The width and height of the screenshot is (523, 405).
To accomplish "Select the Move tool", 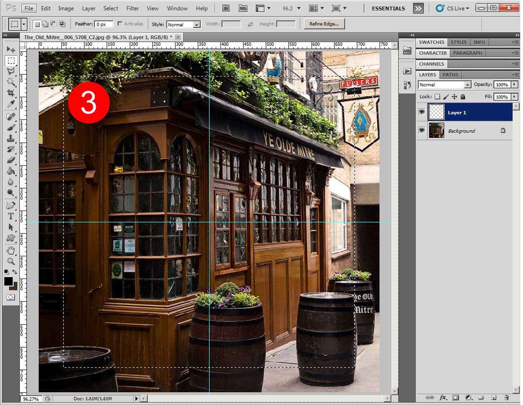I will pyautogui.click(x=10, y=50).
